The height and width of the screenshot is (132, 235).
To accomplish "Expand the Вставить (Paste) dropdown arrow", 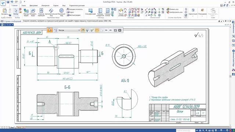I will click(x=5, y=16).
